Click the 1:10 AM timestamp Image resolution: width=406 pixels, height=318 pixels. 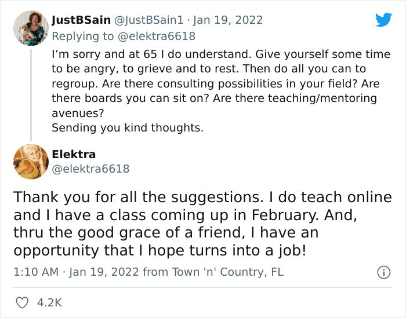click(34, 272)
